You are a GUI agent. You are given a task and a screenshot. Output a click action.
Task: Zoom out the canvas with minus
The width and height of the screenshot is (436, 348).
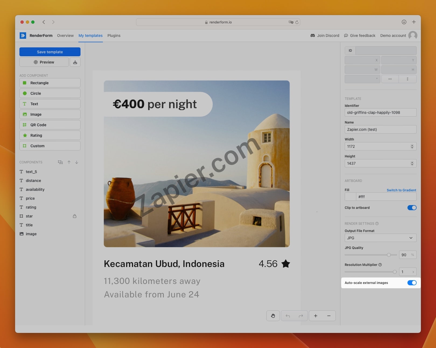tap(329, 316)
